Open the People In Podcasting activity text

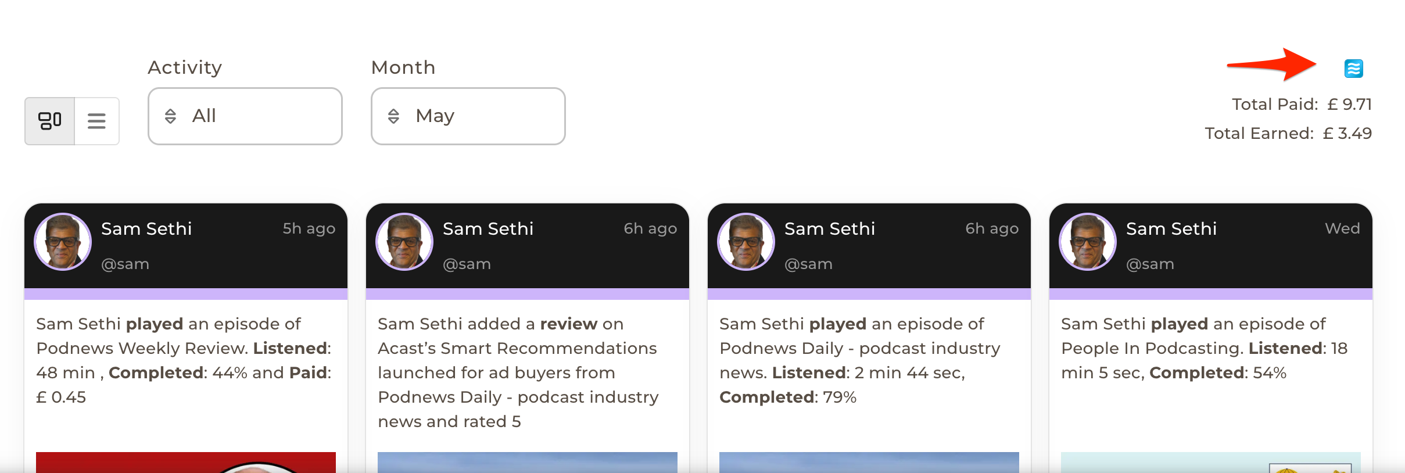(1204, 348)
